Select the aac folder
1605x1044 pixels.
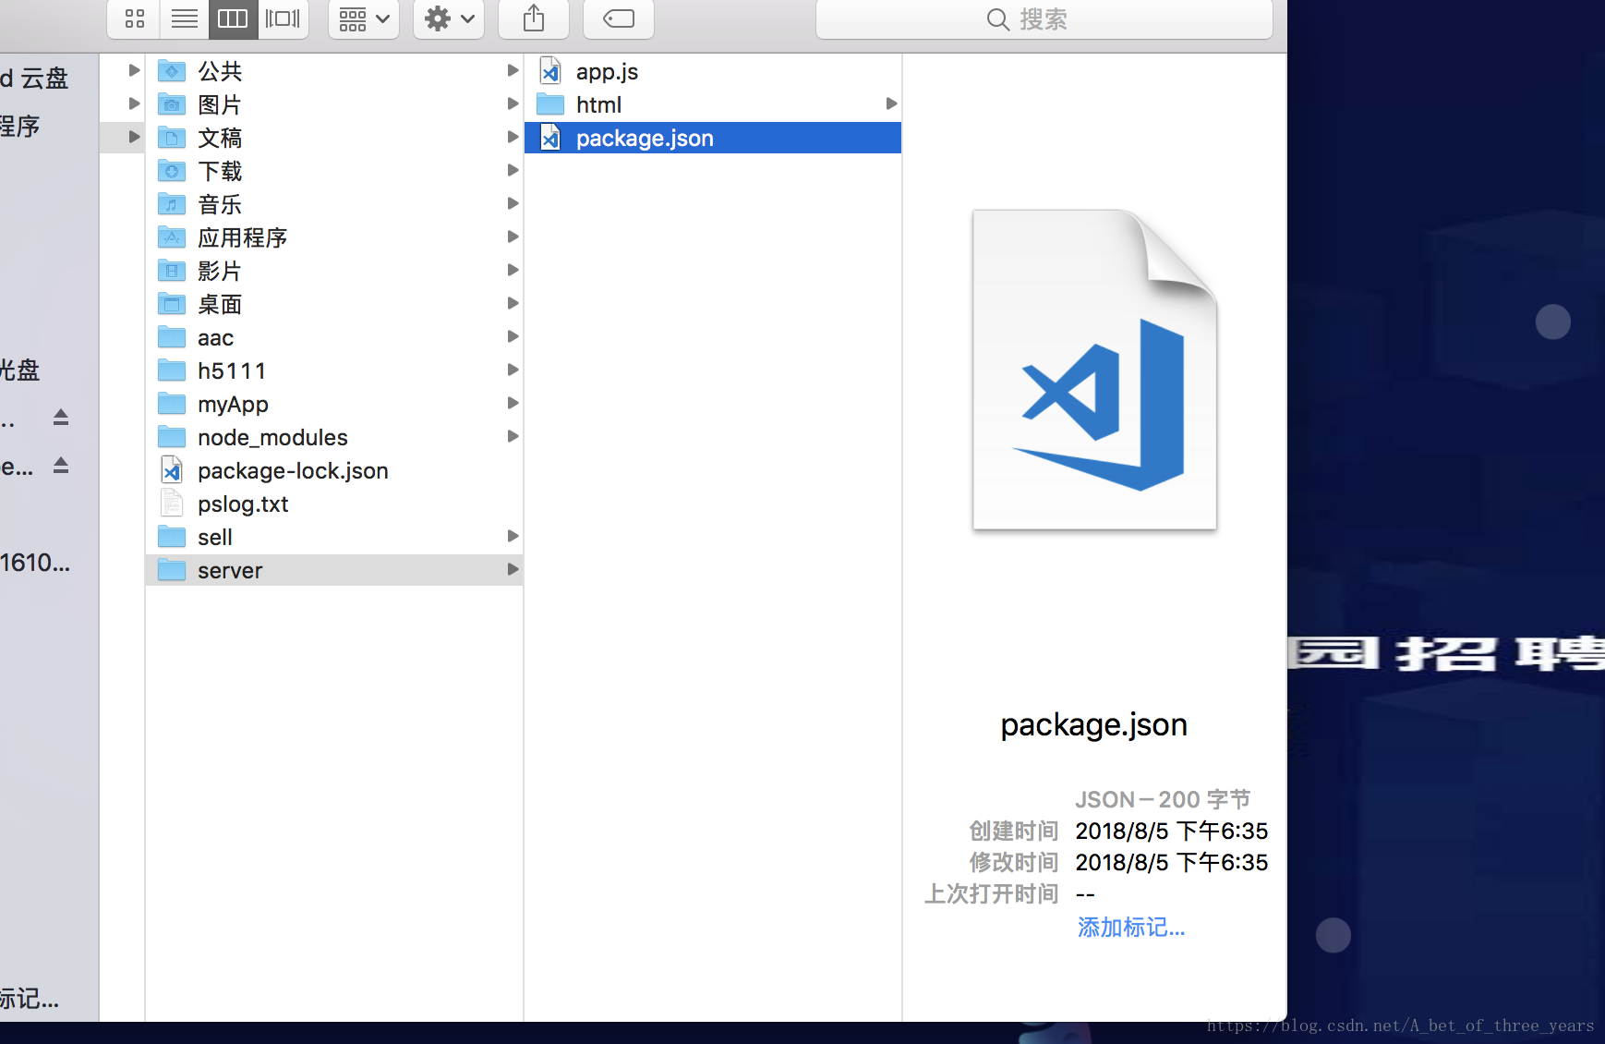pyautogui.click(x=334, y=337)
